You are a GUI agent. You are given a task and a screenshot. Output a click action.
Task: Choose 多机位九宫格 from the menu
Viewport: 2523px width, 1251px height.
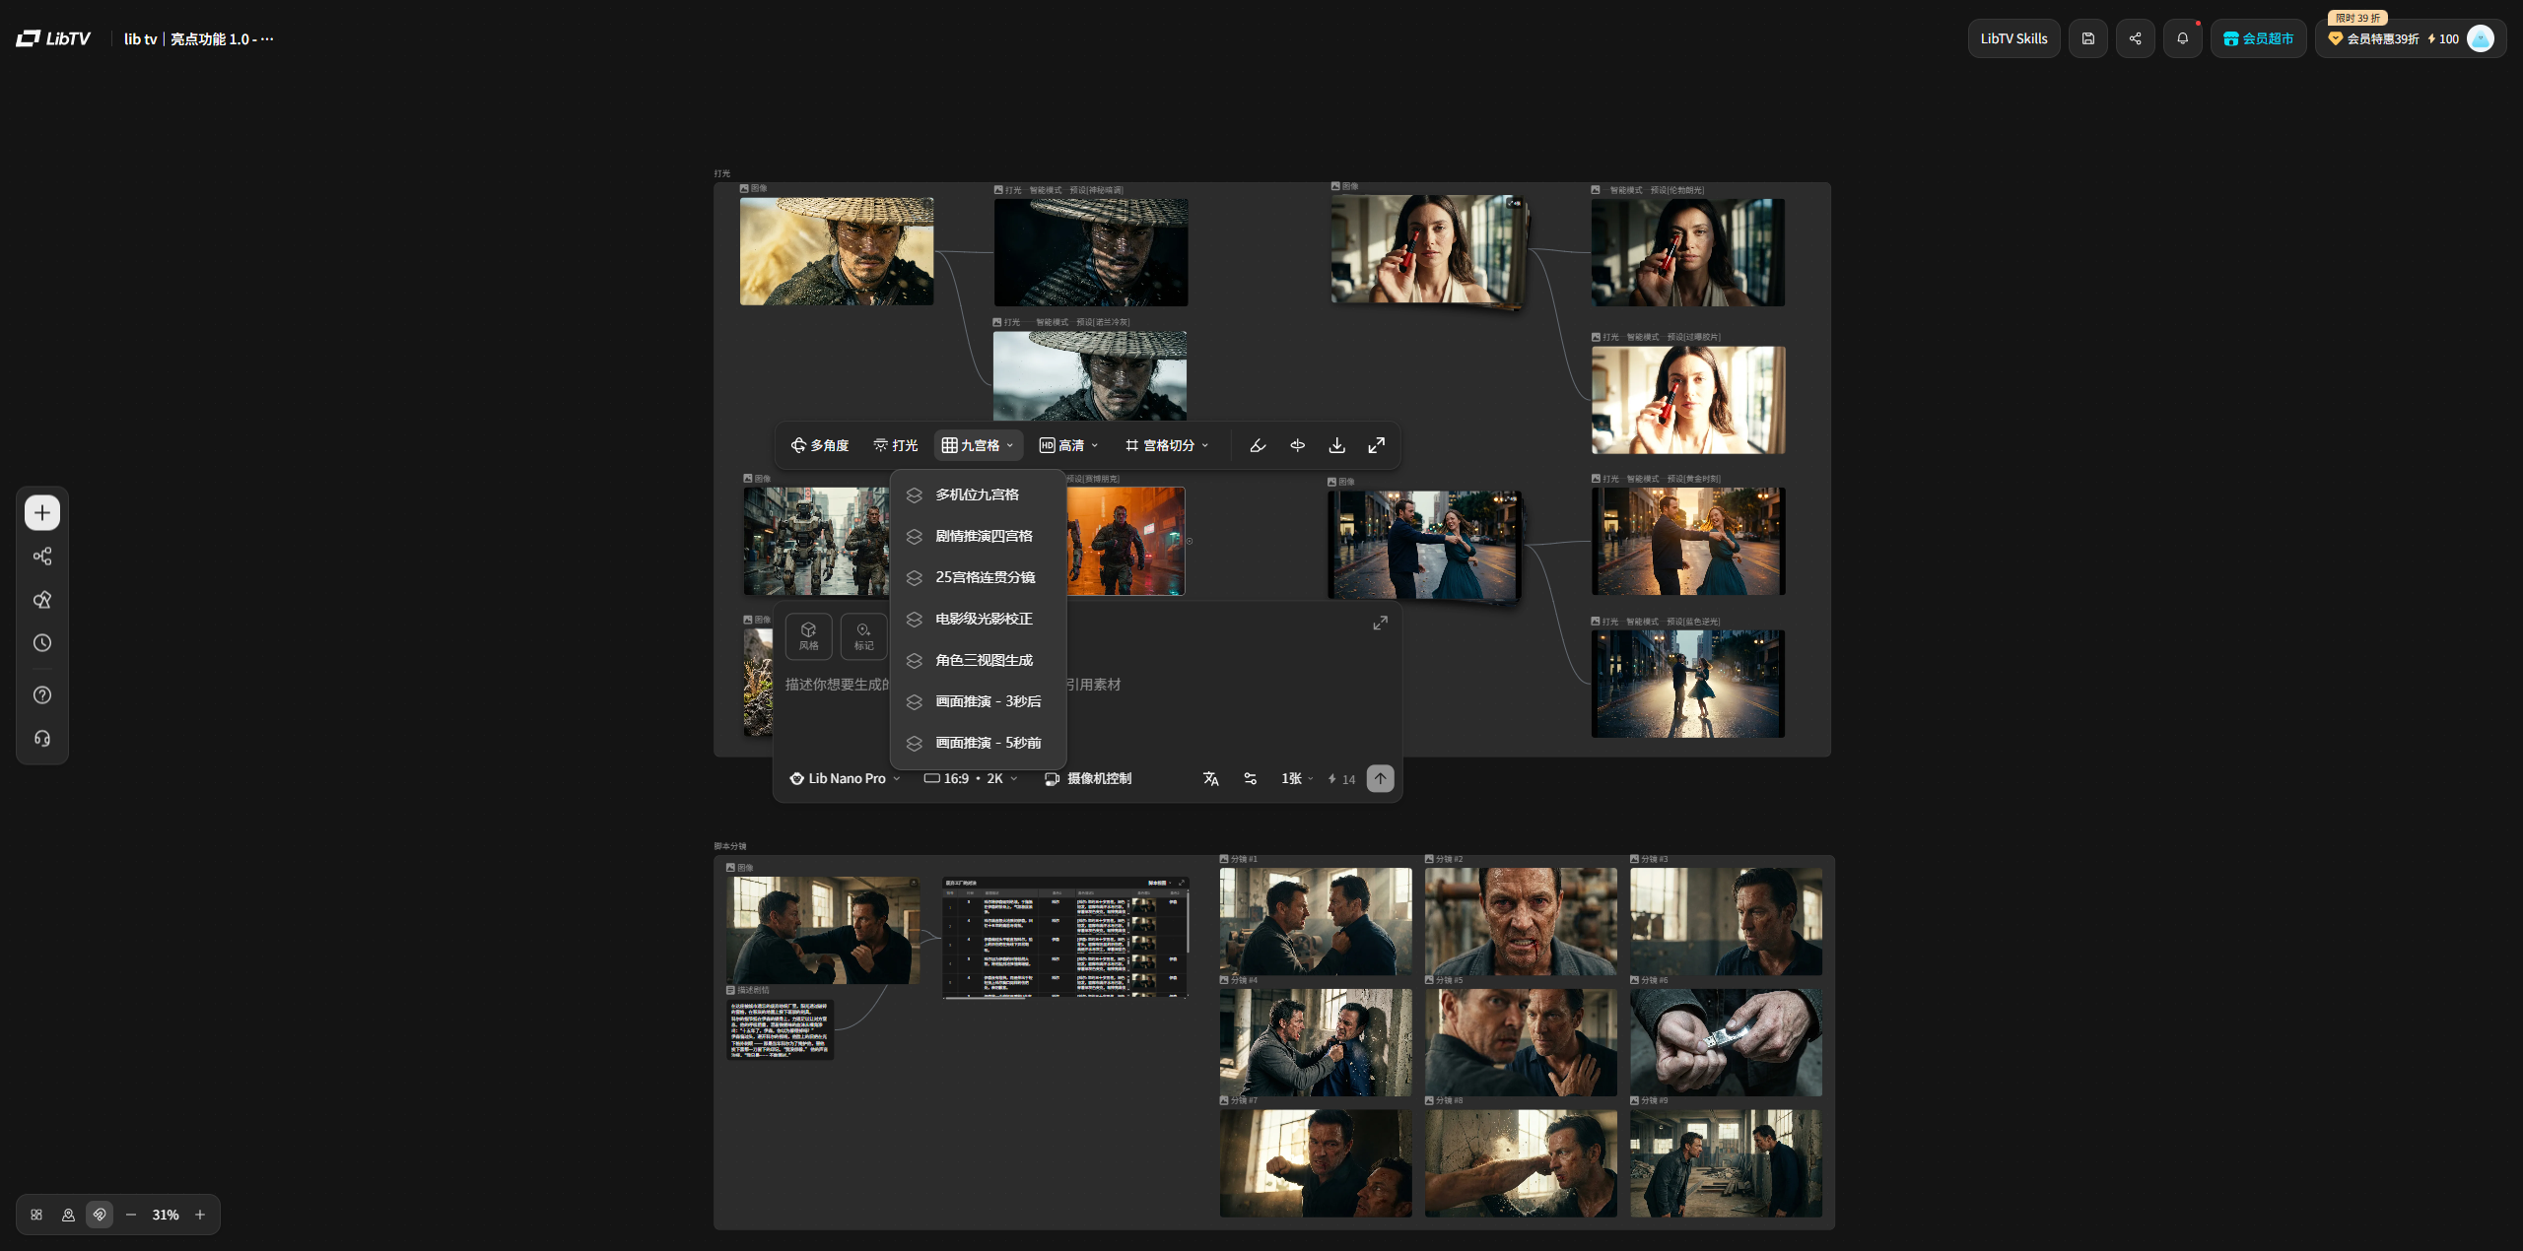tap(978, 494)
